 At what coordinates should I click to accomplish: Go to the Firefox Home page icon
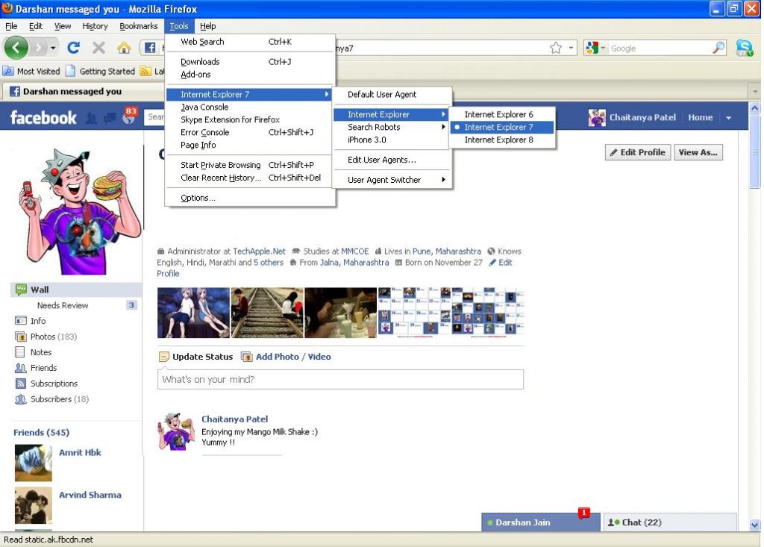124,48
